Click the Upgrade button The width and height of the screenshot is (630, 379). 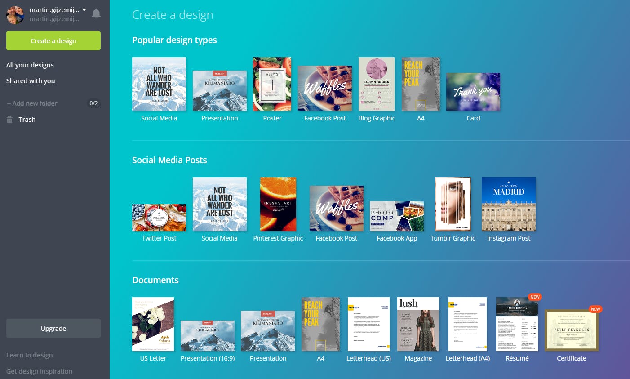(x=53, y=329)
